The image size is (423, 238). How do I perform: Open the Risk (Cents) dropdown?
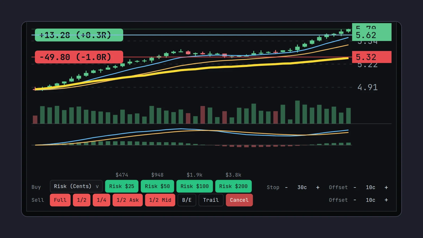coord(76,186)
